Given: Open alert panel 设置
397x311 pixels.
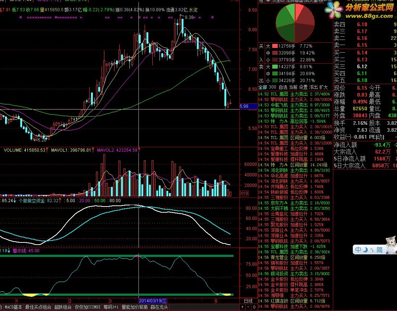Looking at the screenshot, I should point(303,87).
